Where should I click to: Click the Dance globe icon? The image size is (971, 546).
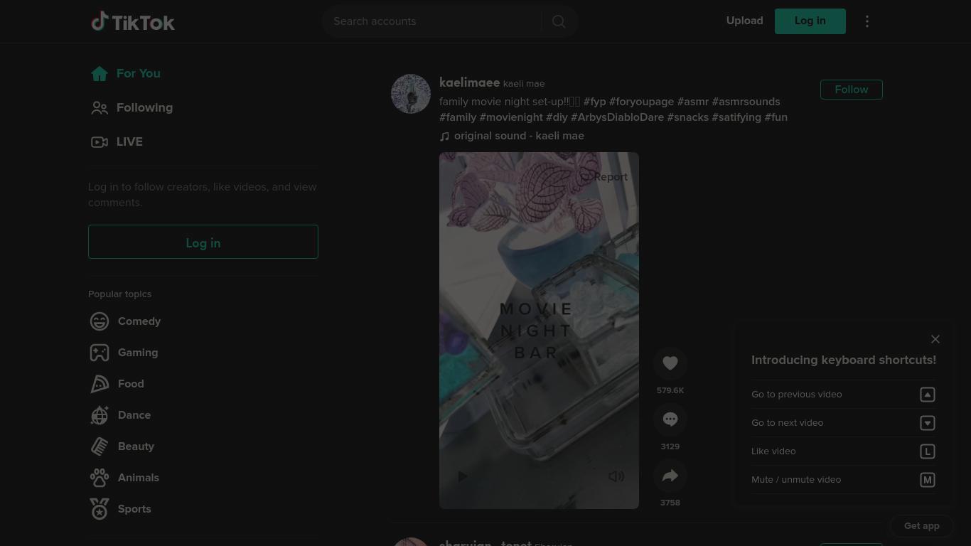pos(100,415)
